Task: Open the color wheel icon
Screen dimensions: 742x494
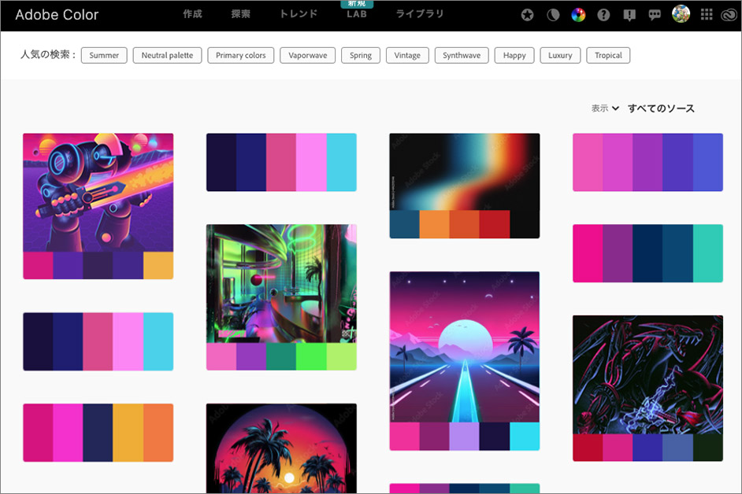Action: click(578, 15)
